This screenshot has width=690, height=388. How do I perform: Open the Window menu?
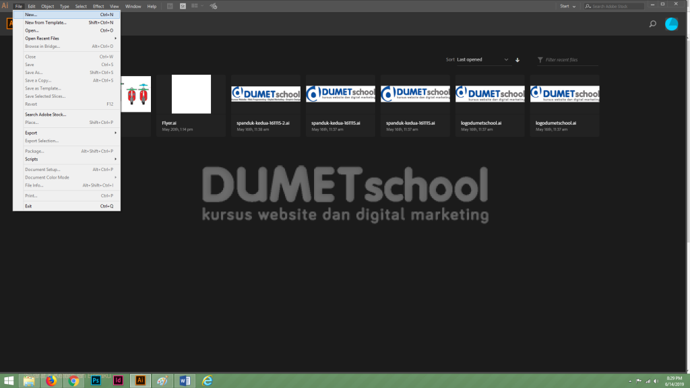tap(133, 6)
